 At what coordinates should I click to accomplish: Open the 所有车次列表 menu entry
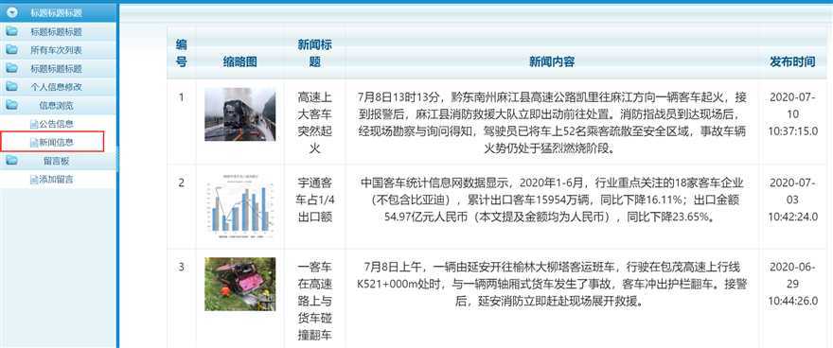coord(56,50)
